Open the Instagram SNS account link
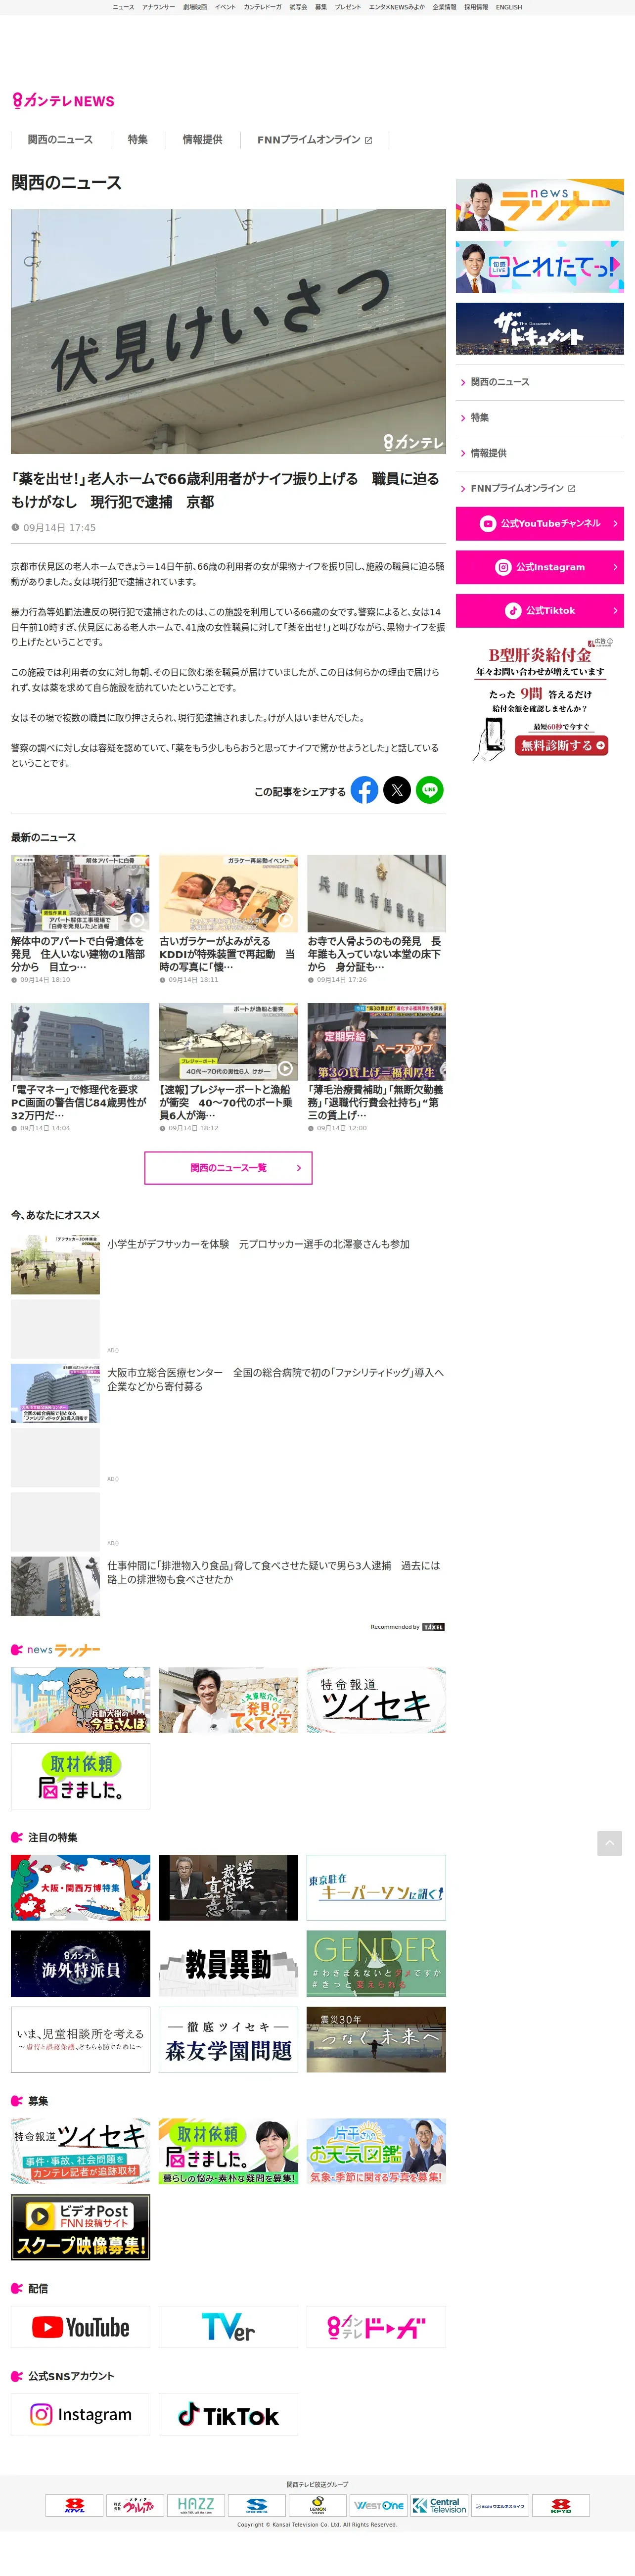The height and width of the screenshot is (2576, 635). [x=80, y=2414]
